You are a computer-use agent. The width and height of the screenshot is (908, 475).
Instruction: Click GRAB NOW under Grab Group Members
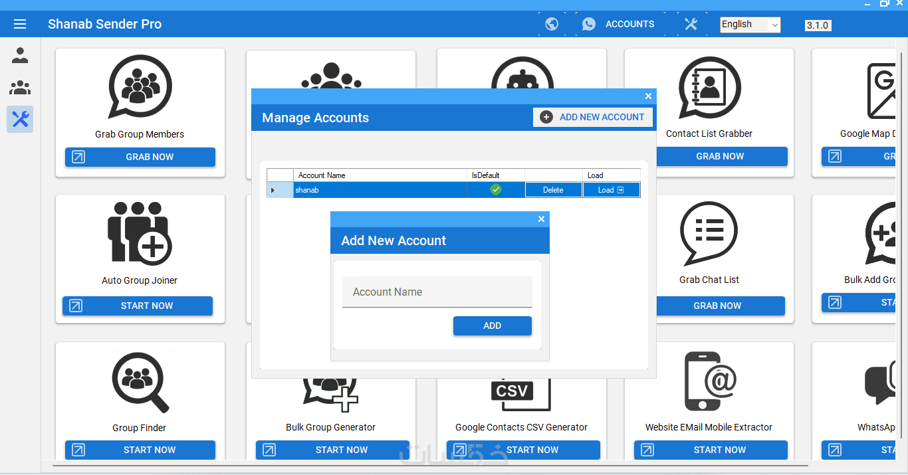[140, 157]
